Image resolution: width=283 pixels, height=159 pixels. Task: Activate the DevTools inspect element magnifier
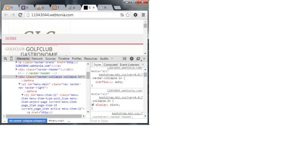[6, 59]
